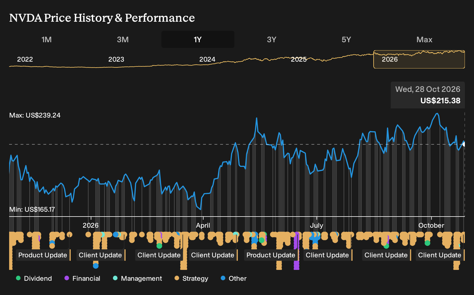Open the 3Y range view

coord(272,39)
